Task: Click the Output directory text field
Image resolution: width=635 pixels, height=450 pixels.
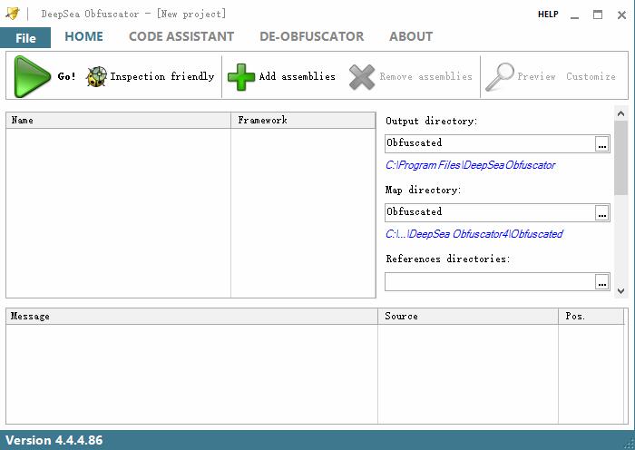Action: tap(490, 143)
